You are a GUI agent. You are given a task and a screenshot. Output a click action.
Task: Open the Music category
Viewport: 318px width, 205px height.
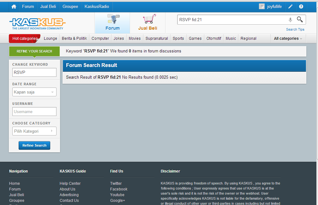pyautogui.click(x=231, y=39)
